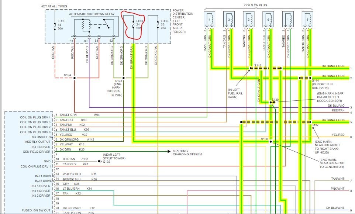355x214 pixels.
Task: Click the S108 splice dot
Action: pos(124,78)
